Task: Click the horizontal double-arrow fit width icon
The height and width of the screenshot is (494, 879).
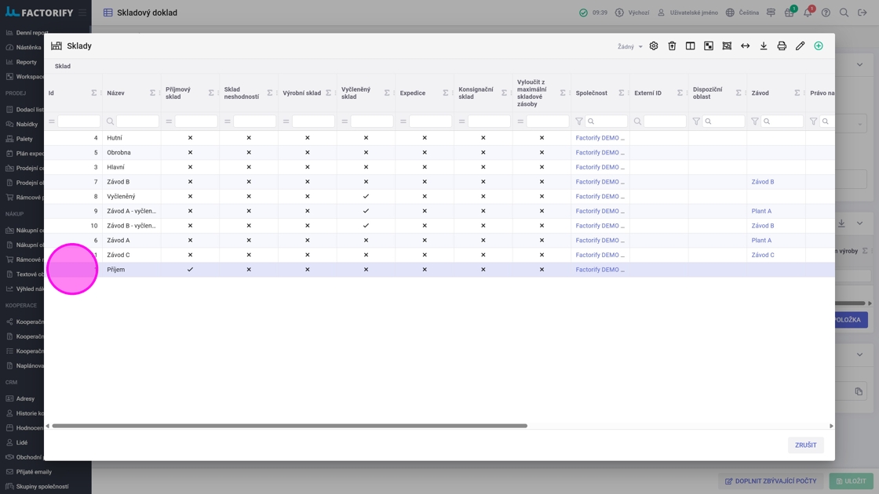Action: 745,46
